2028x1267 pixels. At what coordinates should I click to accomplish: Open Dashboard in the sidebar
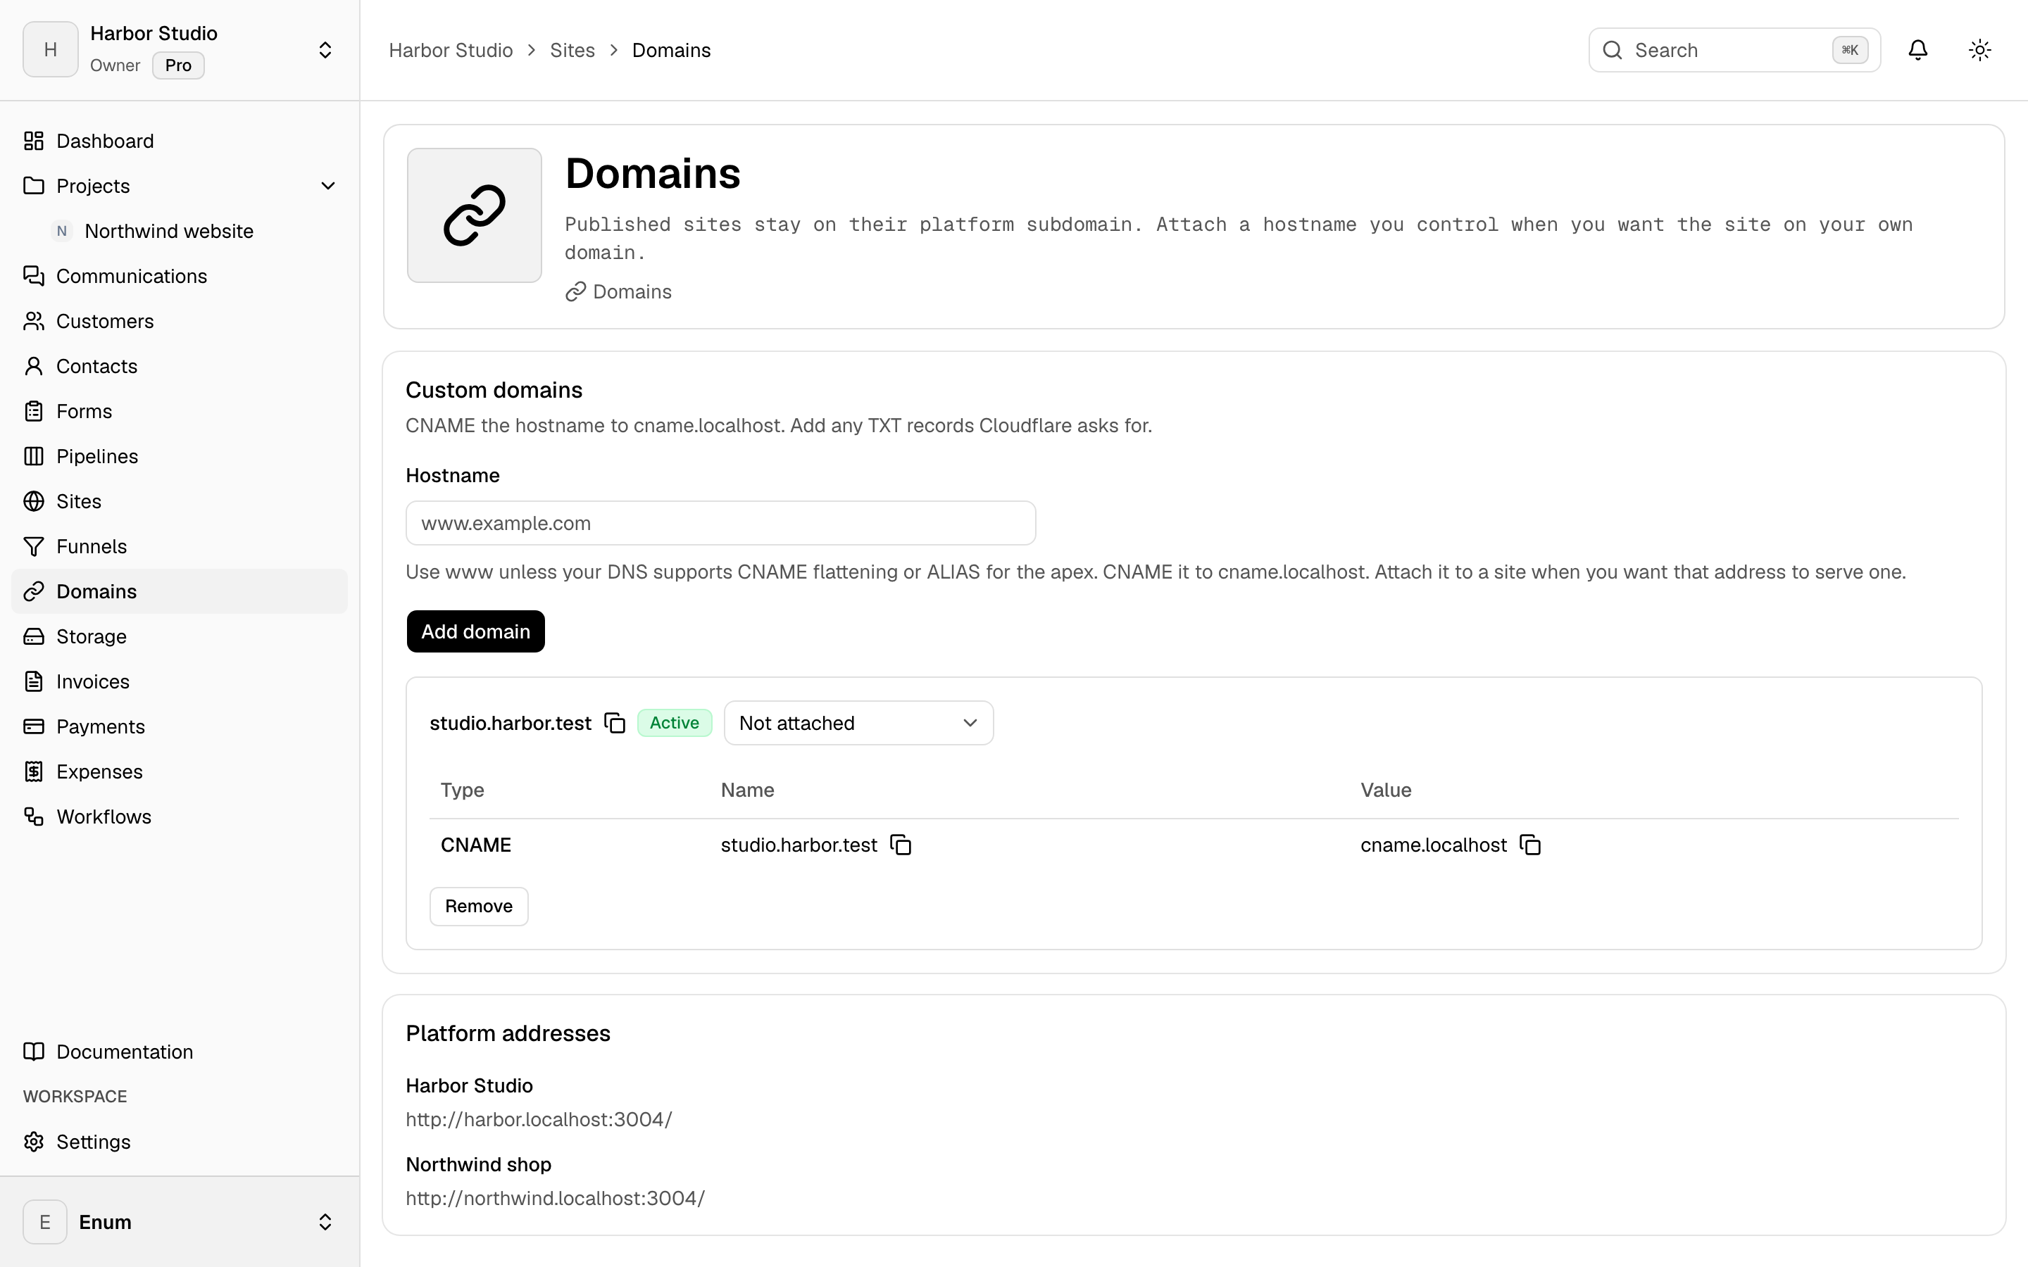pos(180,141)
